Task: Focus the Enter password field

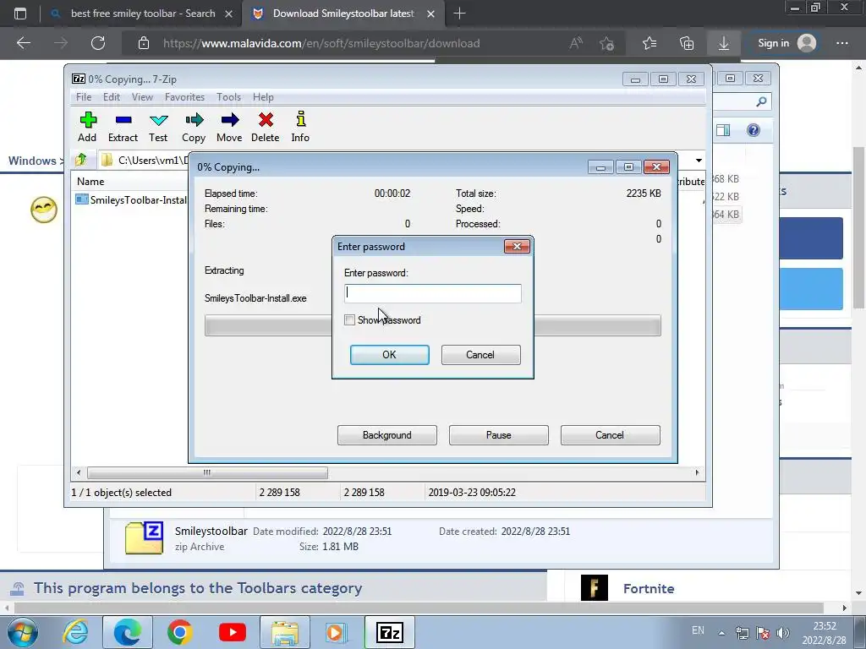Action: coord(432,293)
